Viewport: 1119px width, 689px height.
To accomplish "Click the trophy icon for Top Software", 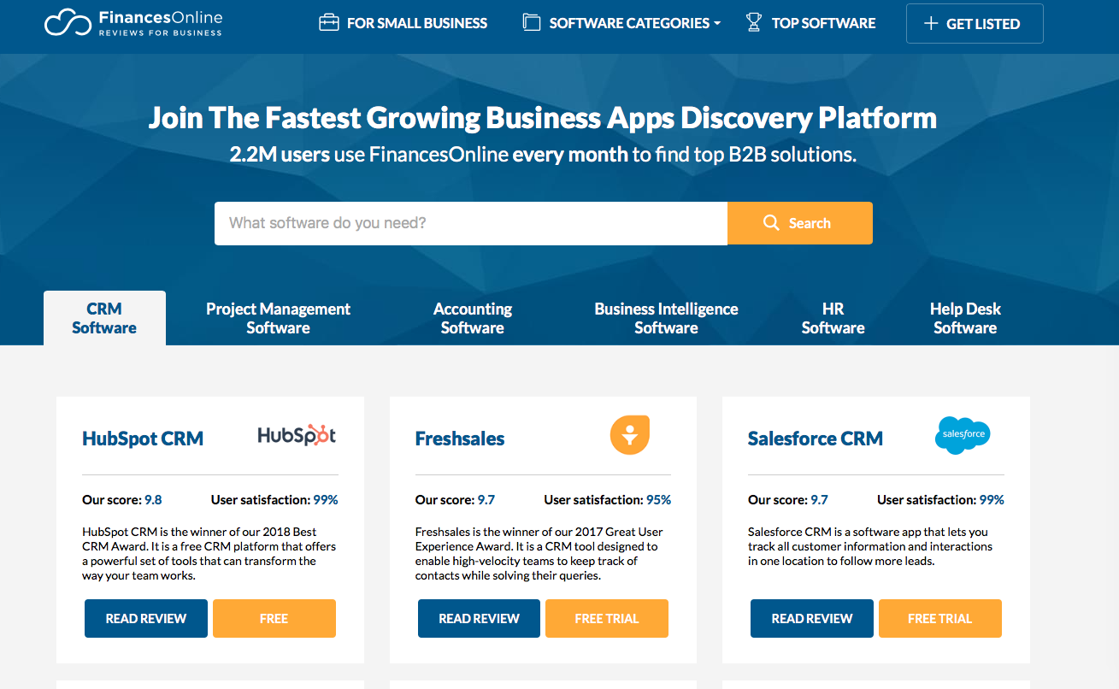I will [753, 23].
